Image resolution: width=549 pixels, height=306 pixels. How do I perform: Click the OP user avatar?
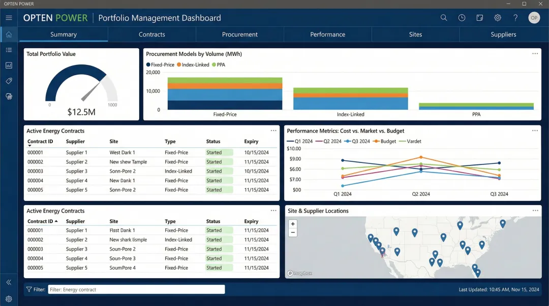(534, 17)
